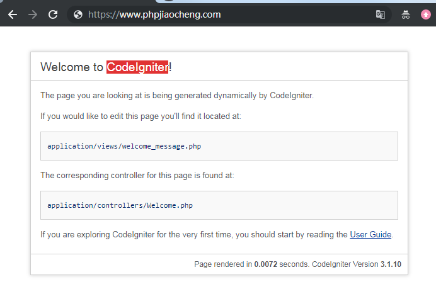Image resolution: width=436 pixels, height=294 pixels.
Task: Click the highlighted CodeIgniter heading word
Action: [x=137, y=67]
